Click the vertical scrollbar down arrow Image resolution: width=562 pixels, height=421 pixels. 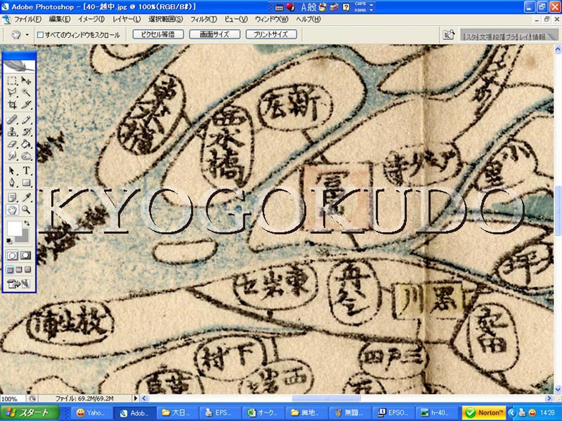[x=558, y=390]
